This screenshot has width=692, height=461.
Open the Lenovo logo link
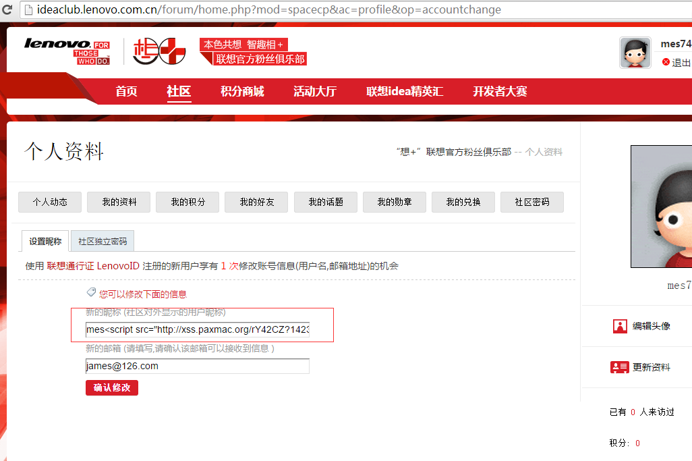point(67,51)
